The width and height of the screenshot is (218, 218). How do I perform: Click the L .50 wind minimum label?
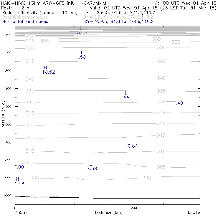point(82,55)
